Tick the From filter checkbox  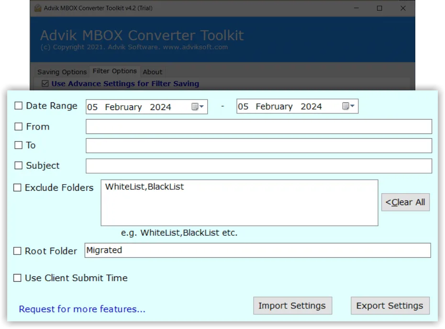click(x=19, y=127)
